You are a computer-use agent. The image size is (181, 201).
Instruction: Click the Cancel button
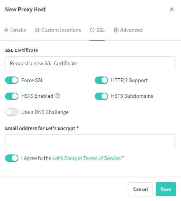[141, 189]
